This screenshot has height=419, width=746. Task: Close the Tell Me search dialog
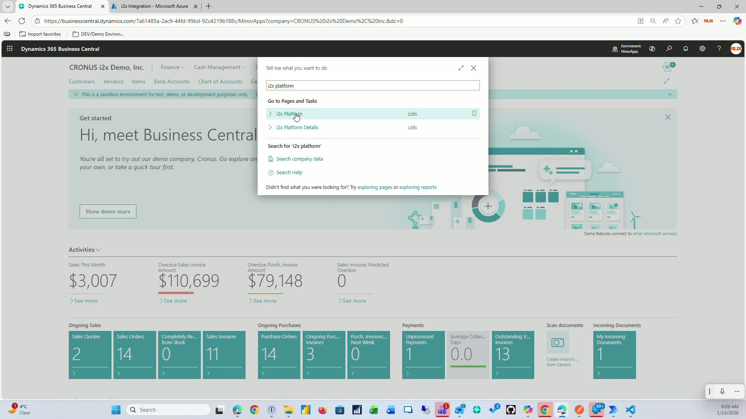(x=473, y=68)
